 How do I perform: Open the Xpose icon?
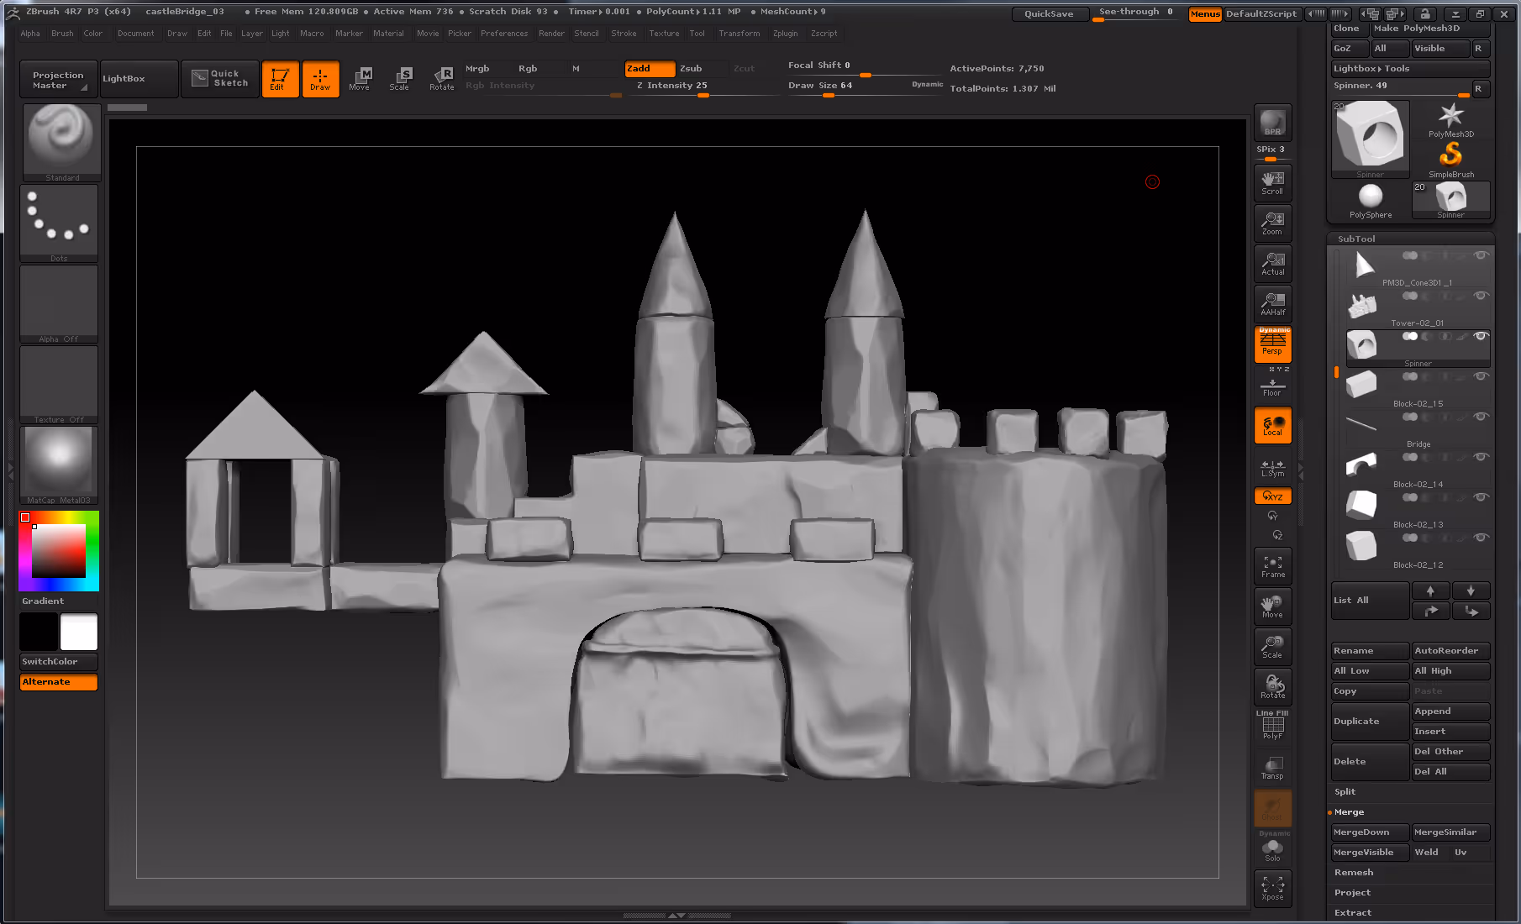1272,889
